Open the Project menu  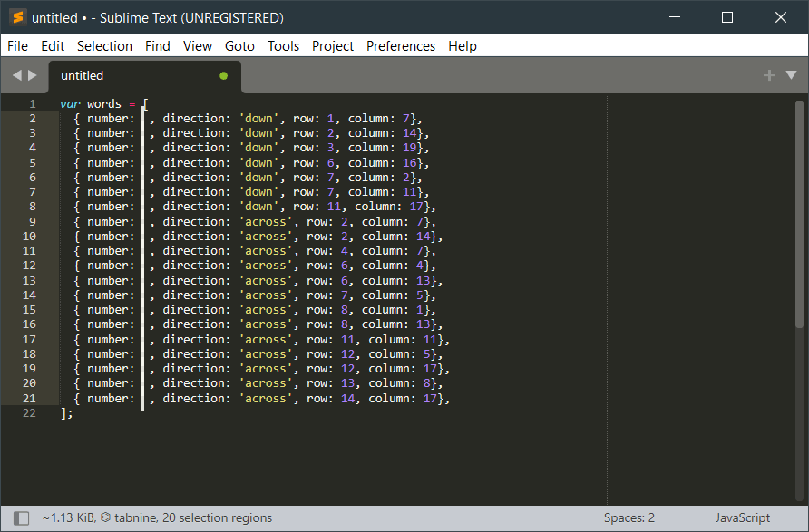point(333,46)
